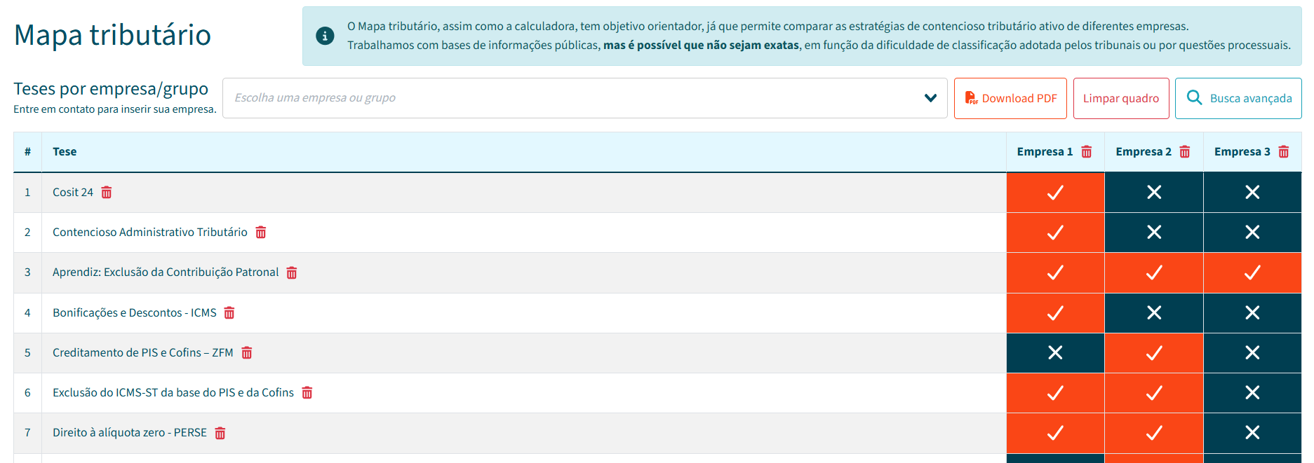Image resolution: width=1314 pixels, height=463 pixels.
Task: Click the Download PDF button
Action: (x=1010, y=98)
